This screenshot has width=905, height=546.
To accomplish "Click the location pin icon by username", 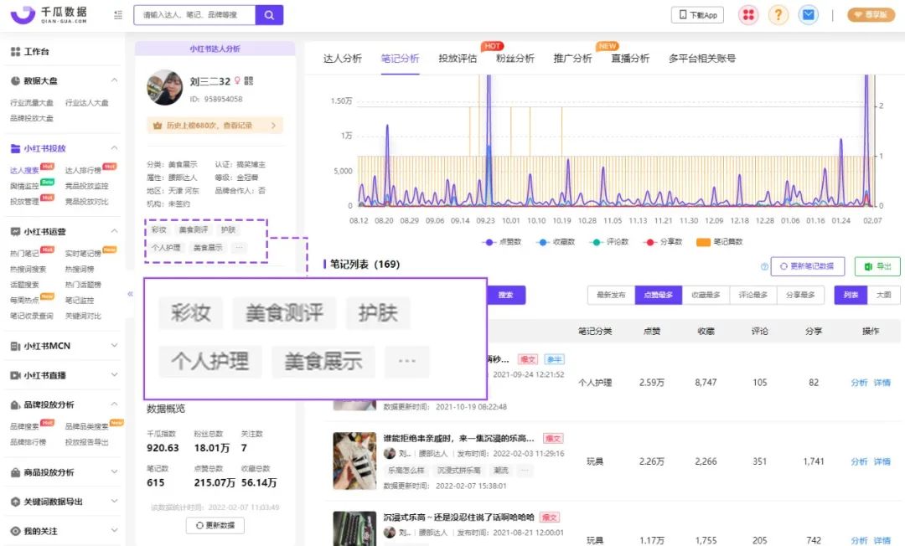I will point(236,80).
